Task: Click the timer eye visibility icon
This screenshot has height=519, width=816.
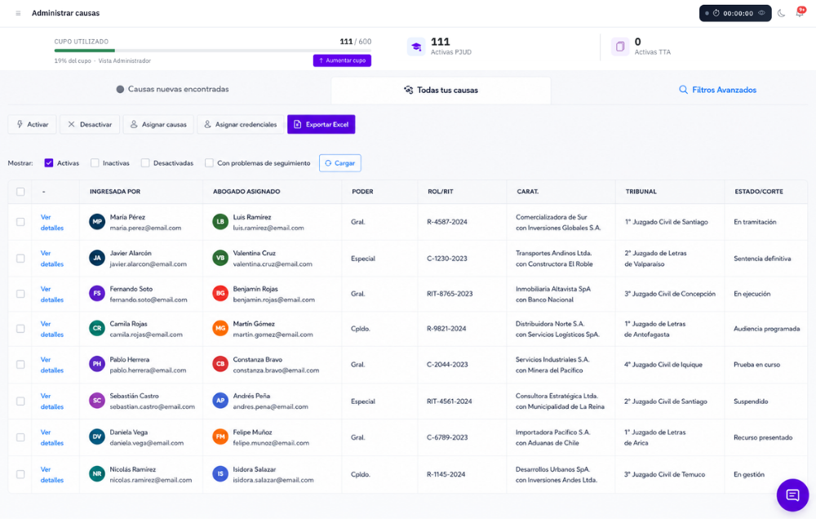Action: [761, 13]
